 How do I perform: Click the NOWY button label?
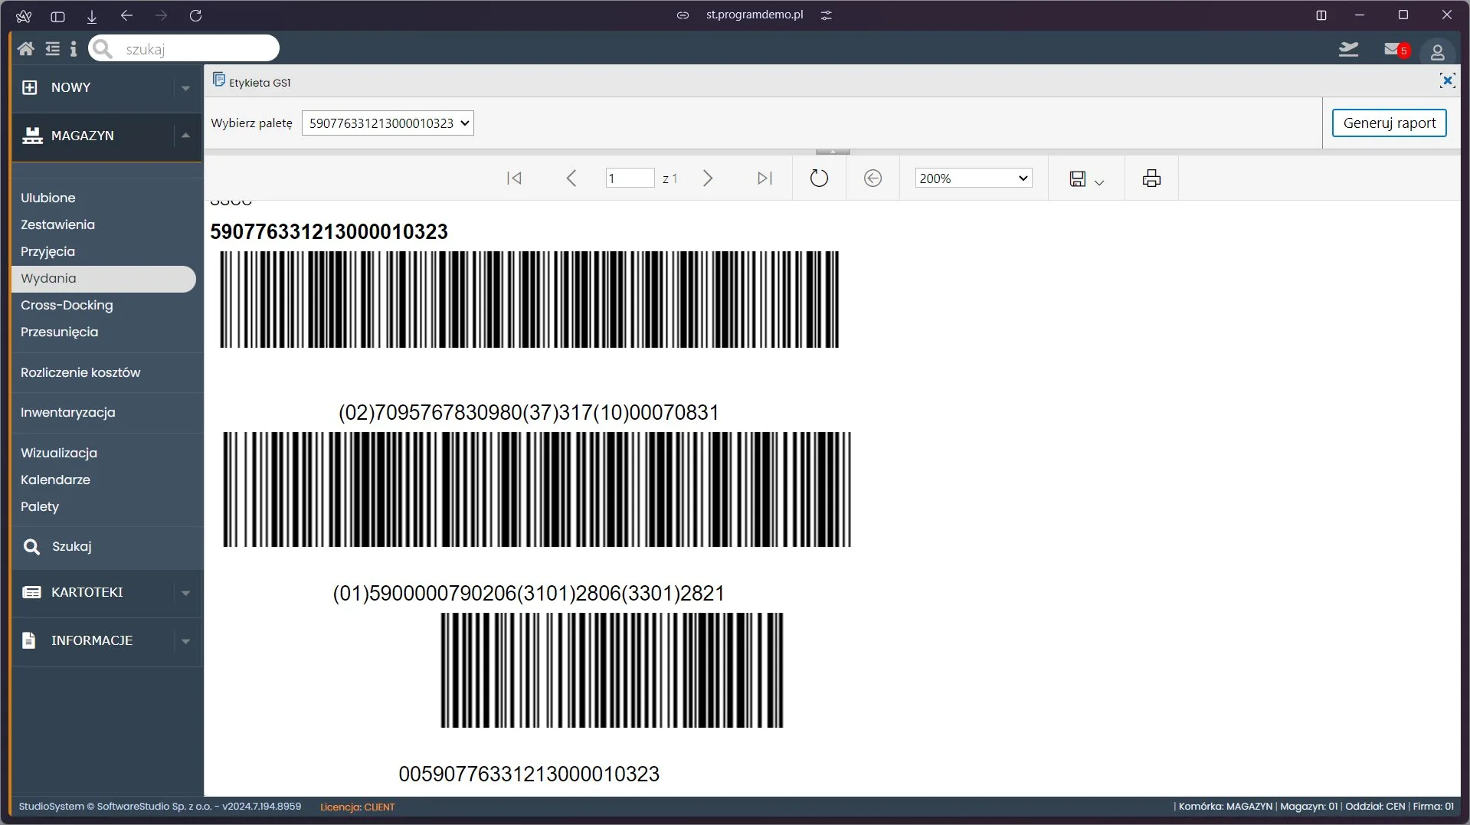[71, 87]
